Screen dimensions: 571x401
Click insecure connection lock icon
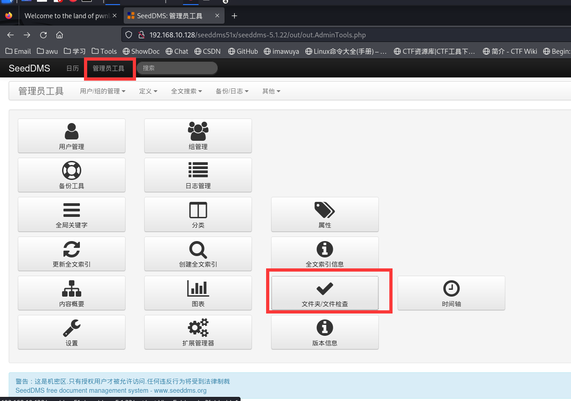pyautogui.click(x=141, y=35)
